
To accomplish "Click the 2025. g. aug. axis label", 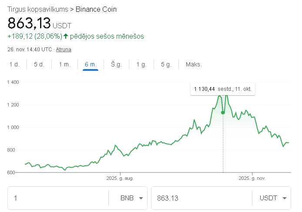I will [x=120, y=178].
